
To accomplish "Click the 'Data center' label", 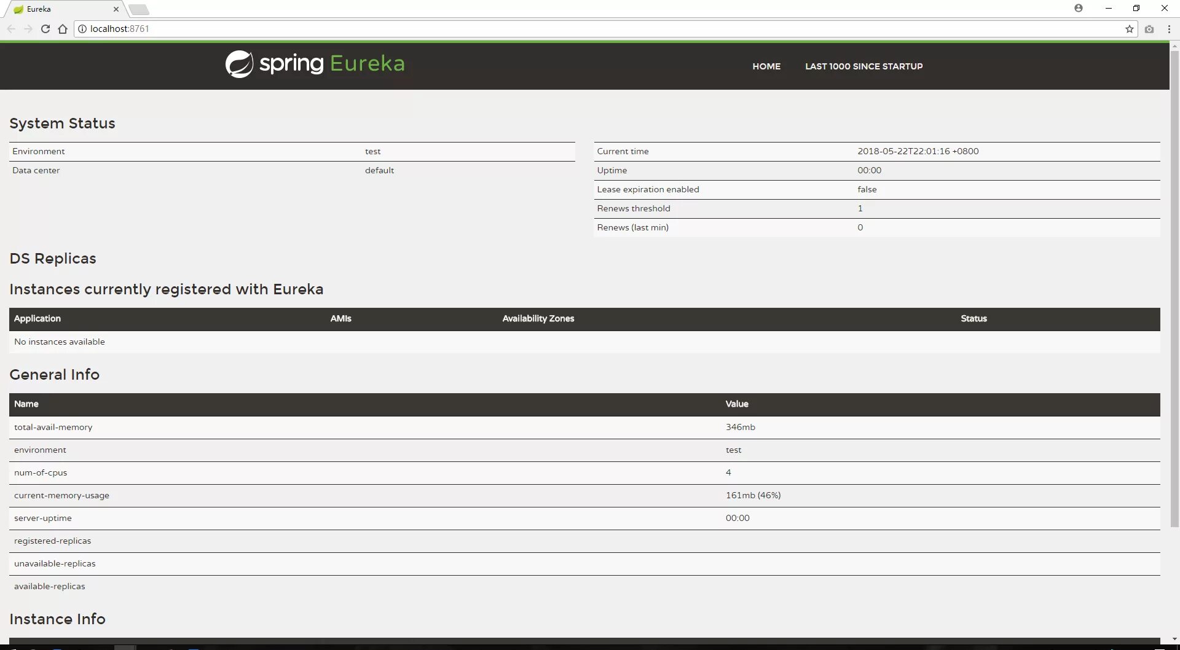I will [36, 170].
